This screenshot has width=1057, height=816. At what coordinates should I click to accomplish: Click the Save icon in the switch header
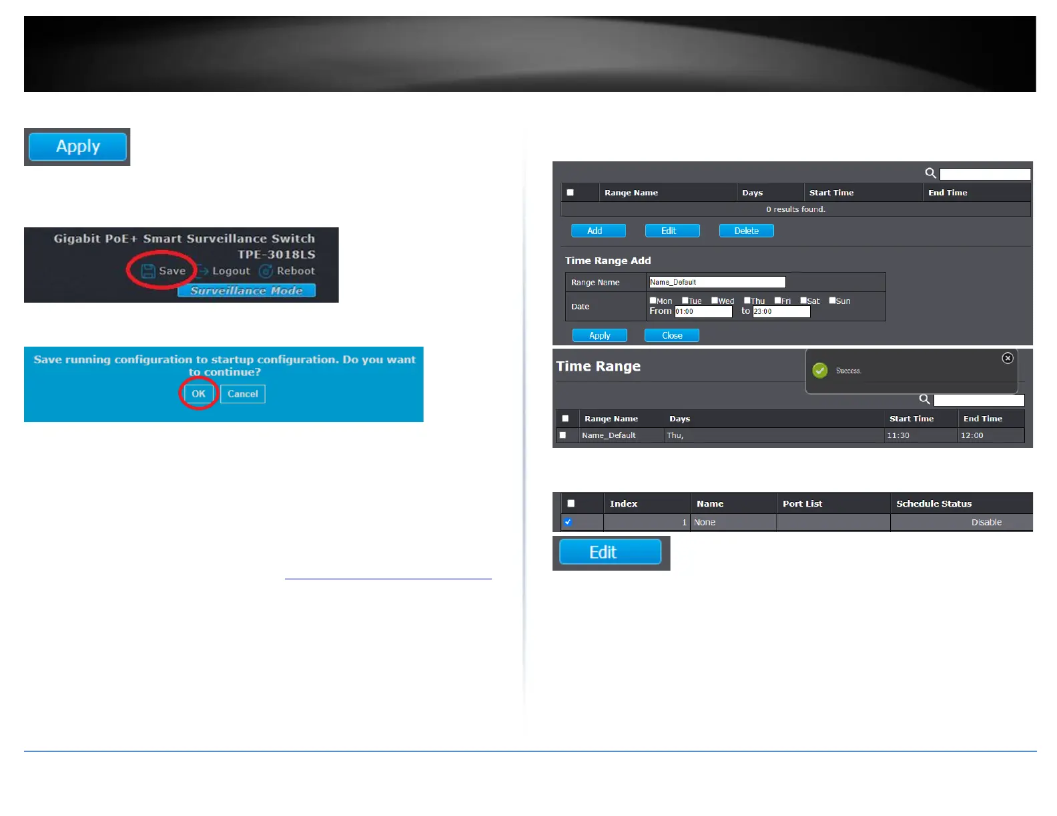click(x=148, y=271)
